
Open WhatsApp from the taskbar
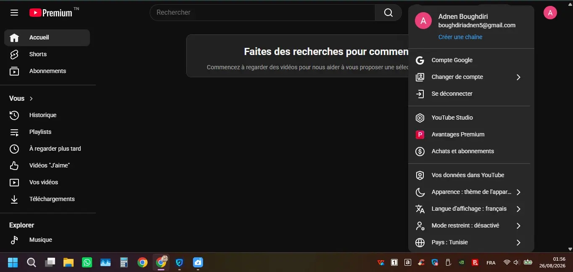pos(87,262)
